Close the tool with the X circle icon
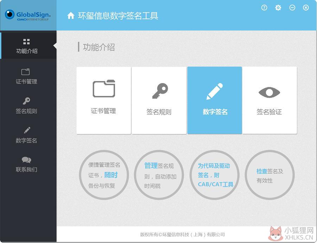The width and height of the screenshot is (317, 243). click(x=306, y=8)
